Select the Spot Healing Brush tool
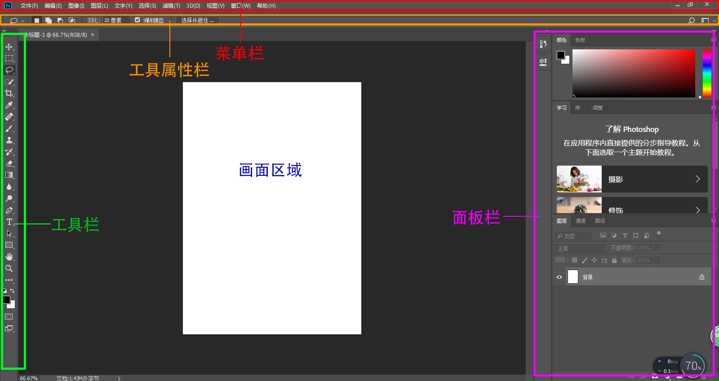This screenshot has width=719, height=381. pyautogui.click(x=9, y=117)
